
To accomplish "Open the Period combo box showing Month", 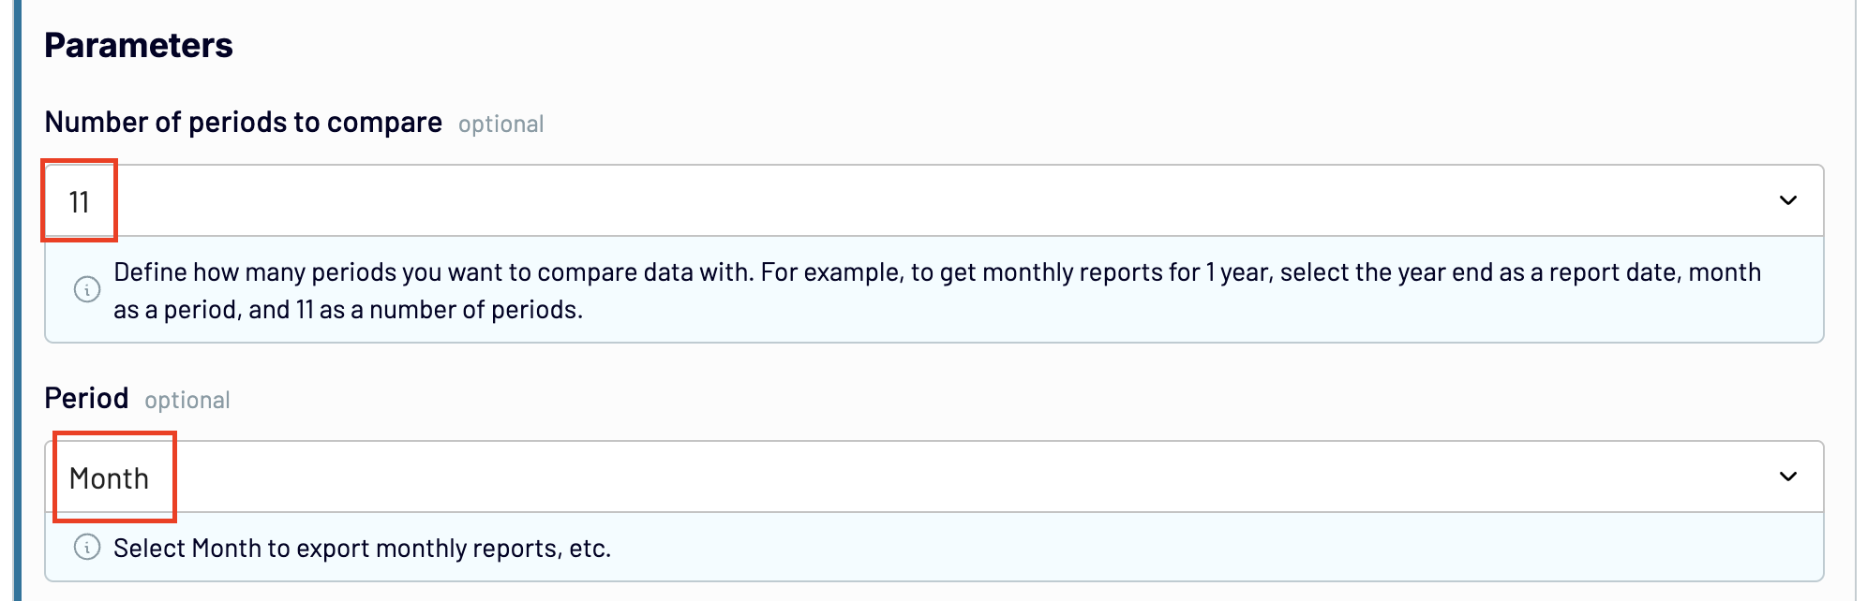I will 934,476.
